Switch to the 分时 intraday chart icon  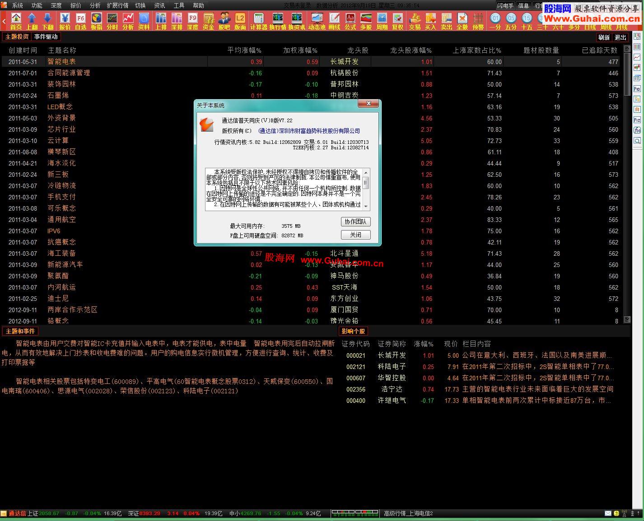pos(112,21)
